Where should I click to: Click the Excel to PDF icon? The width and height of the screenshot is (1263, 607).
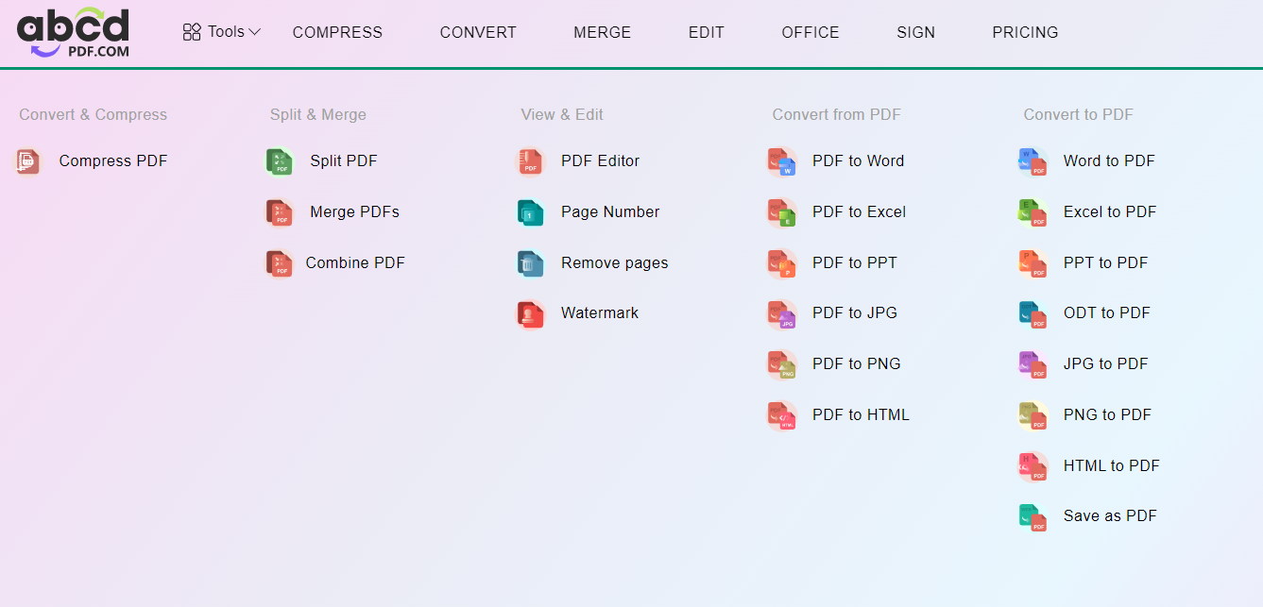pos(1033,212)
